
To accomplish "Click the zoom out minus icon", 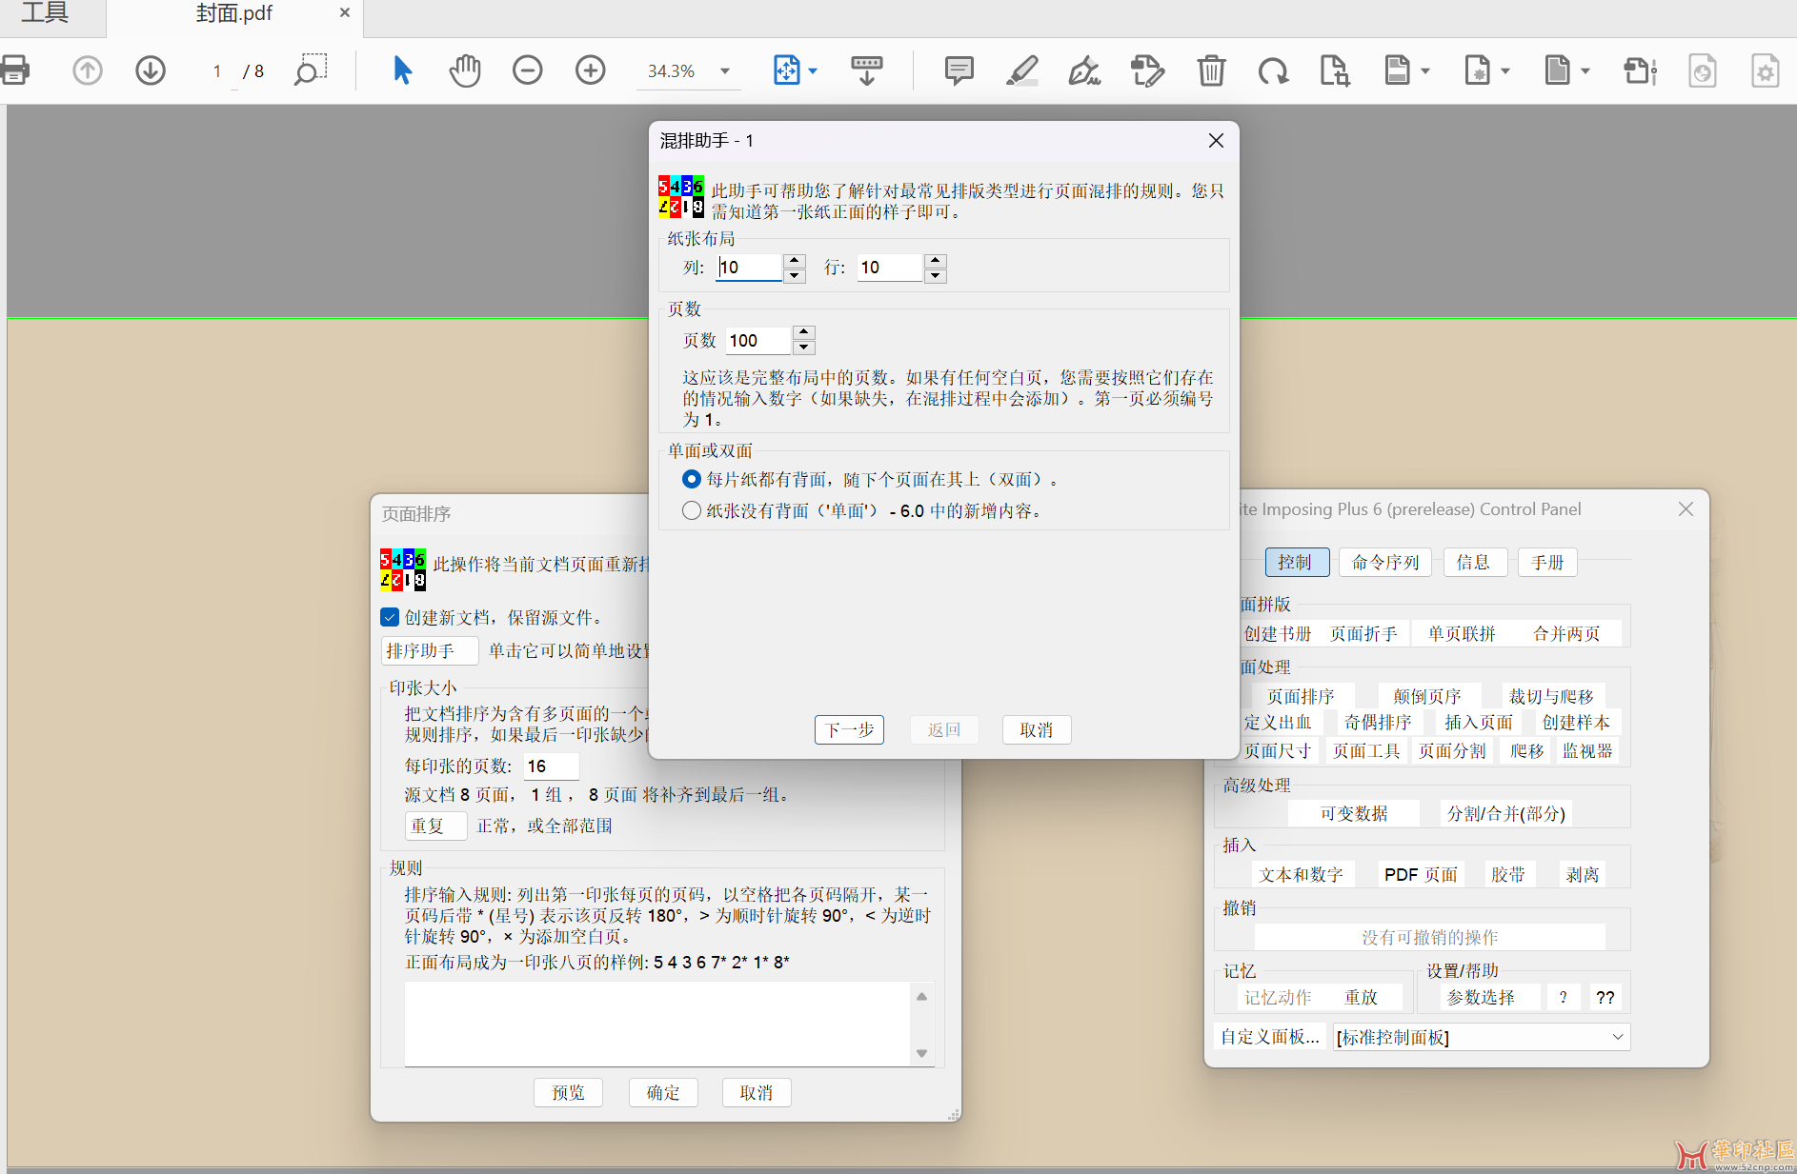I will point(527,70).
